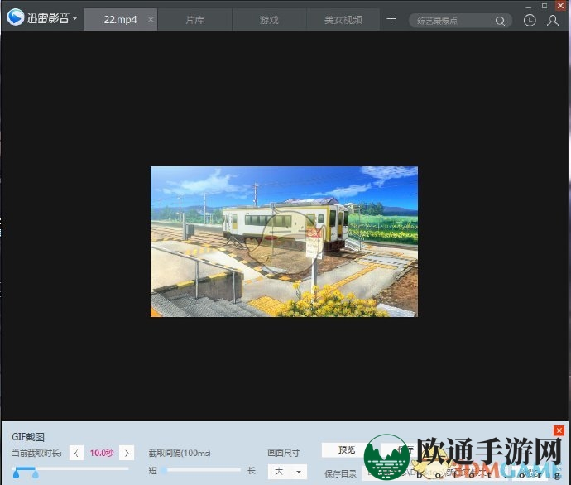The width and height of the screenshot is (571, 485).
Task: Click the right capture range handle
Action: pos(36,473)
